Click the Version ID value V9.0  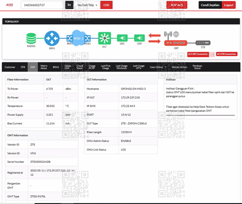[33, 153]
